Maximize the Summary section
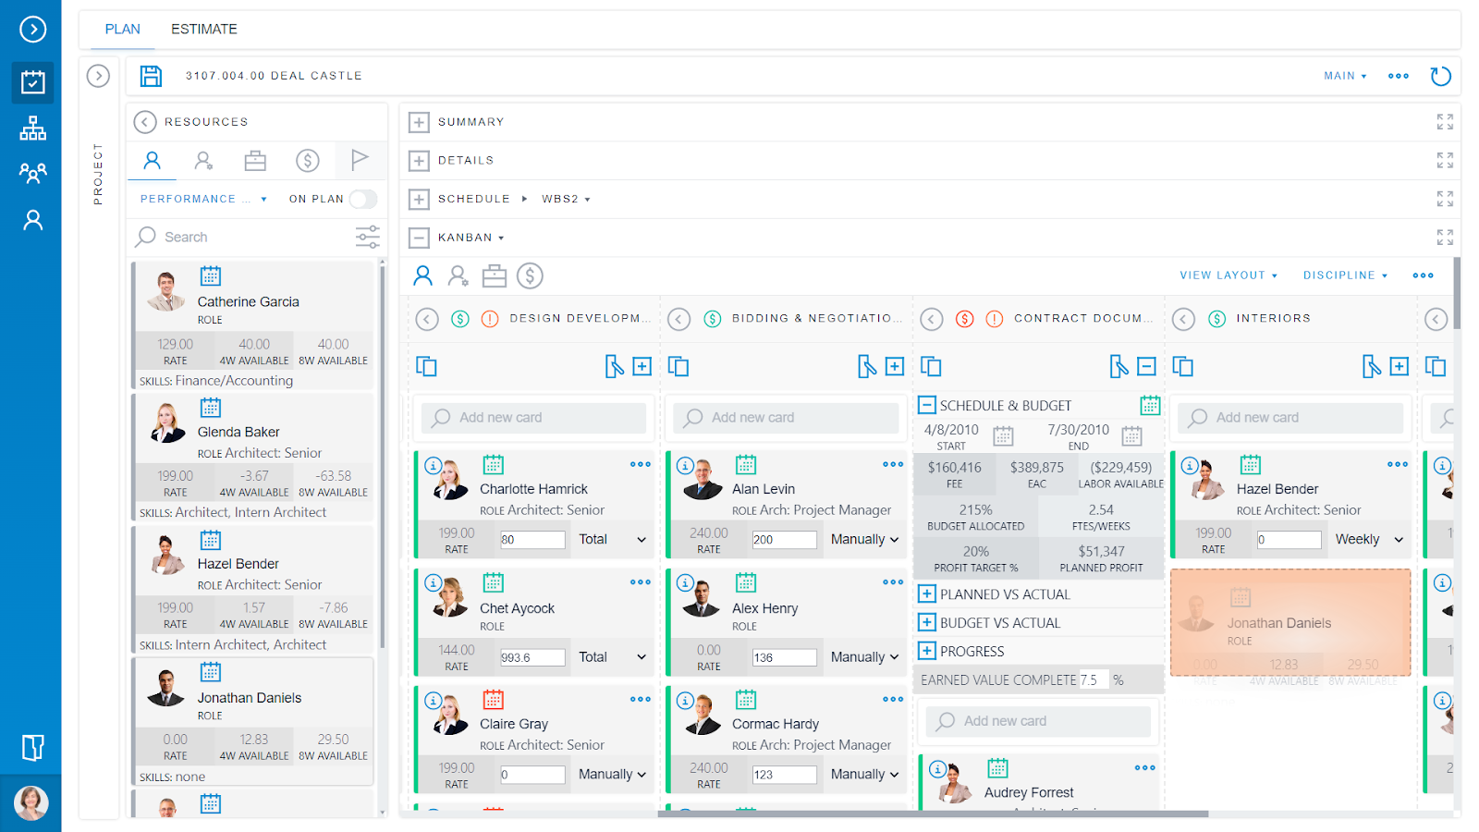The image size is (1479, 832). click(x=1445, y=122)
